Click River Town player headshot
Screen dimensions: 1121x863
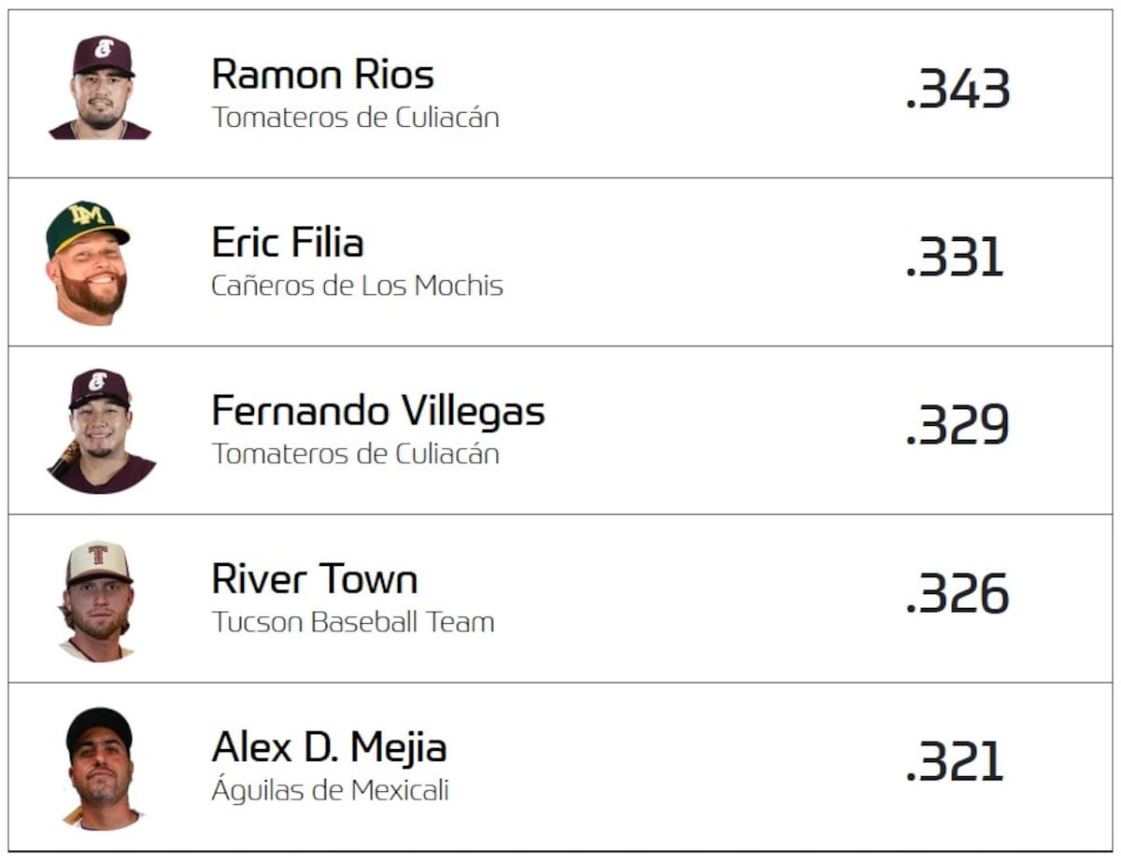click(x=98, y=601)
